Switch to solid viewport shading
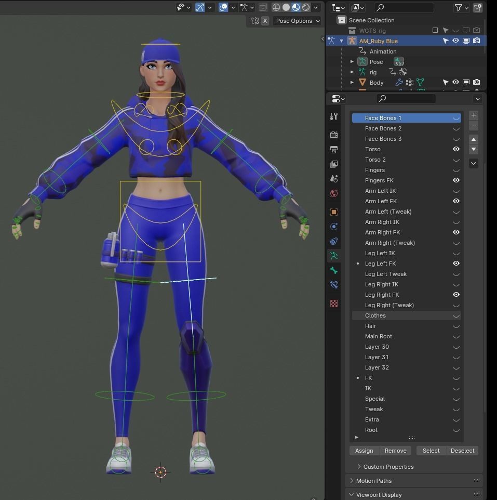The width and height of the screenshot is (497, 500). pos(286,7)
